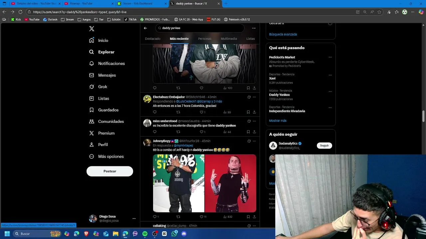Open WhatsApp from the taskbar
Screen dimensions: 426x239
[174, 234]
